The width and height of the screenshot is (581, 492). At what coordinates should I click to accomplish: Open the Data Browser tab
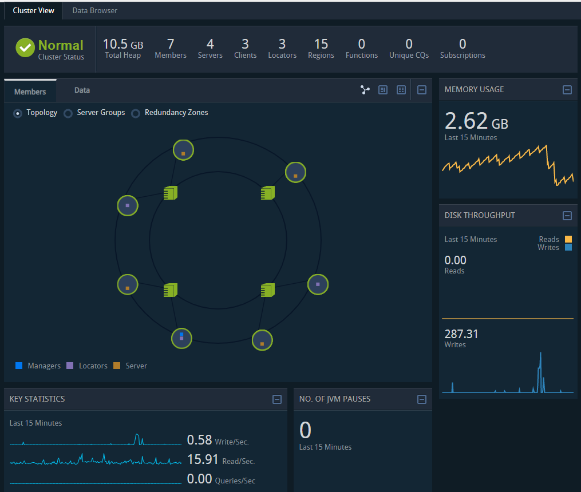pyautogui.click(x=94, y=10)
